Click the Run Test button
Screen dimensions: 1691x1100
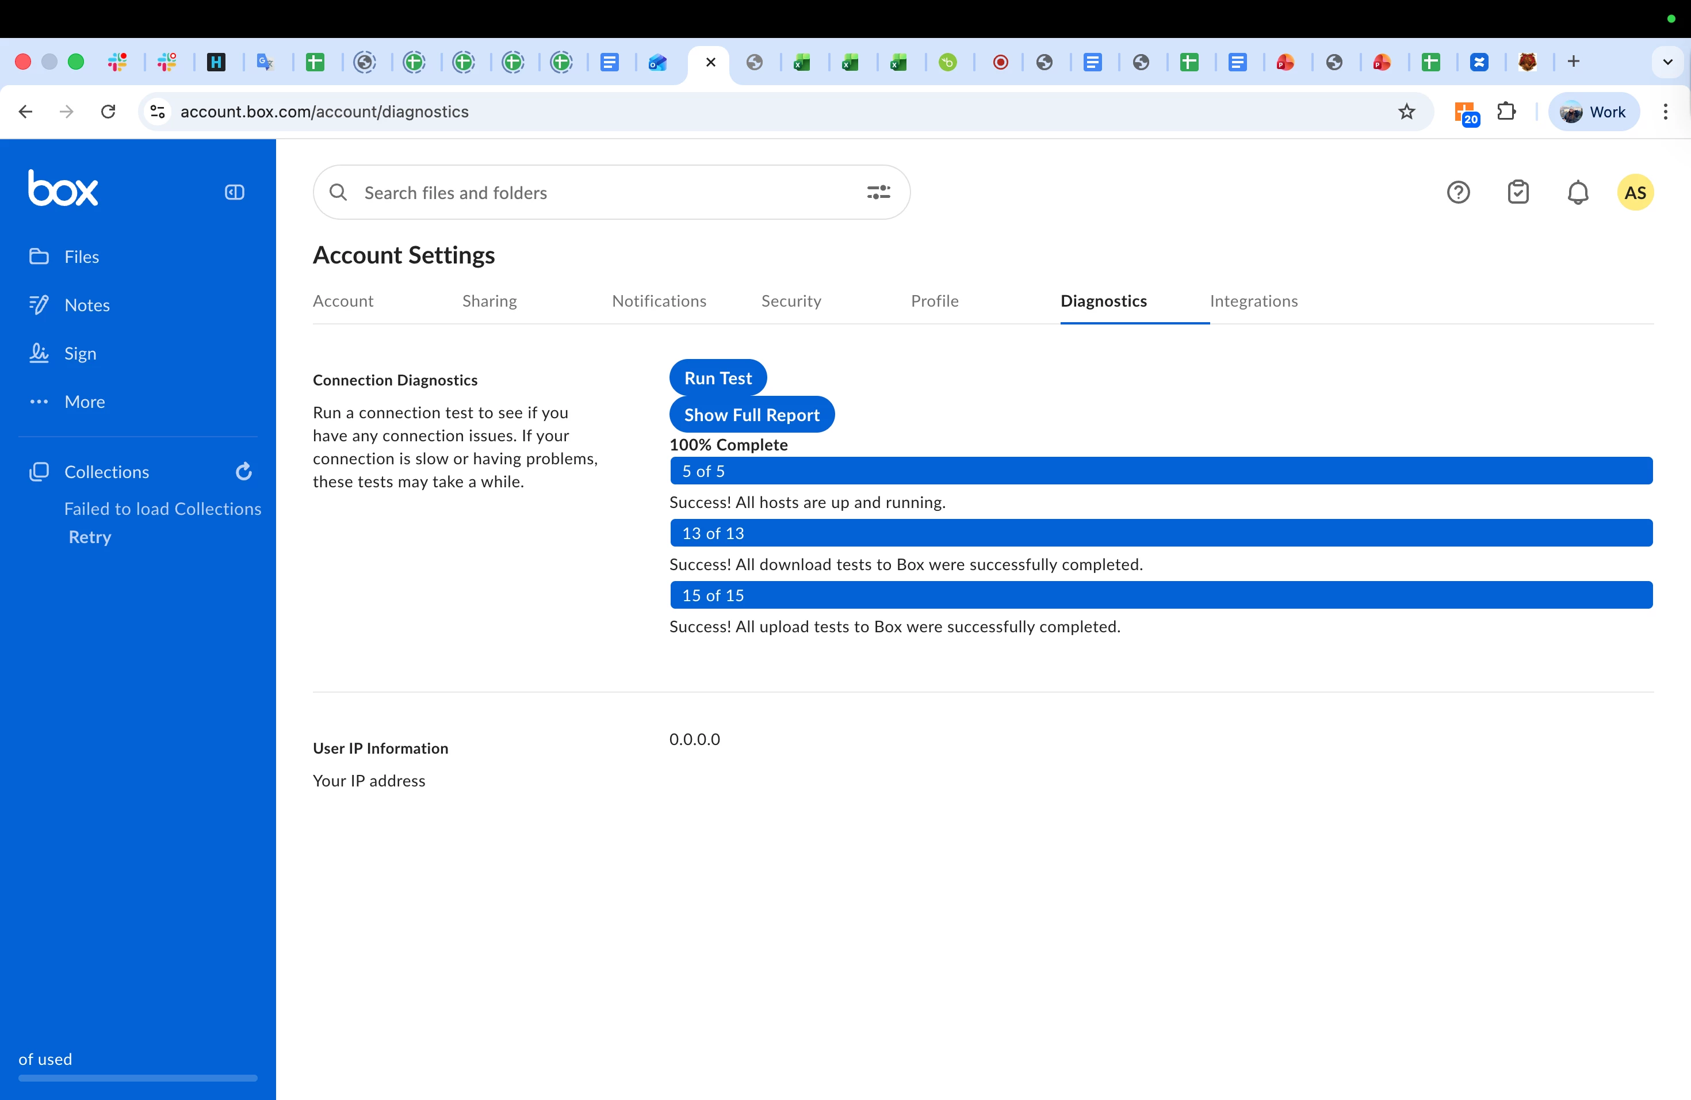tap(718, 378)
